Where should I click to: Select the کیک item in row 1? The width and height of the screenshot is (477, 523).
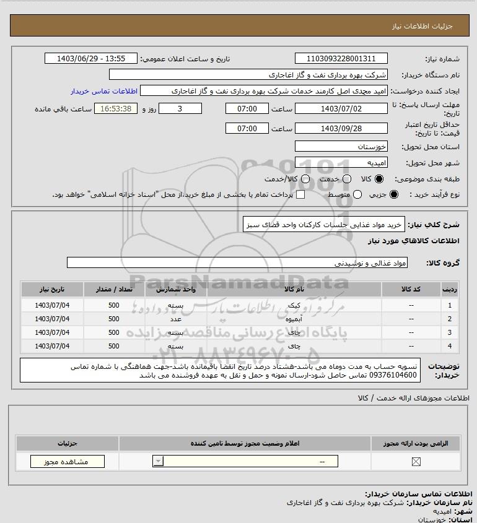[294, 305]
